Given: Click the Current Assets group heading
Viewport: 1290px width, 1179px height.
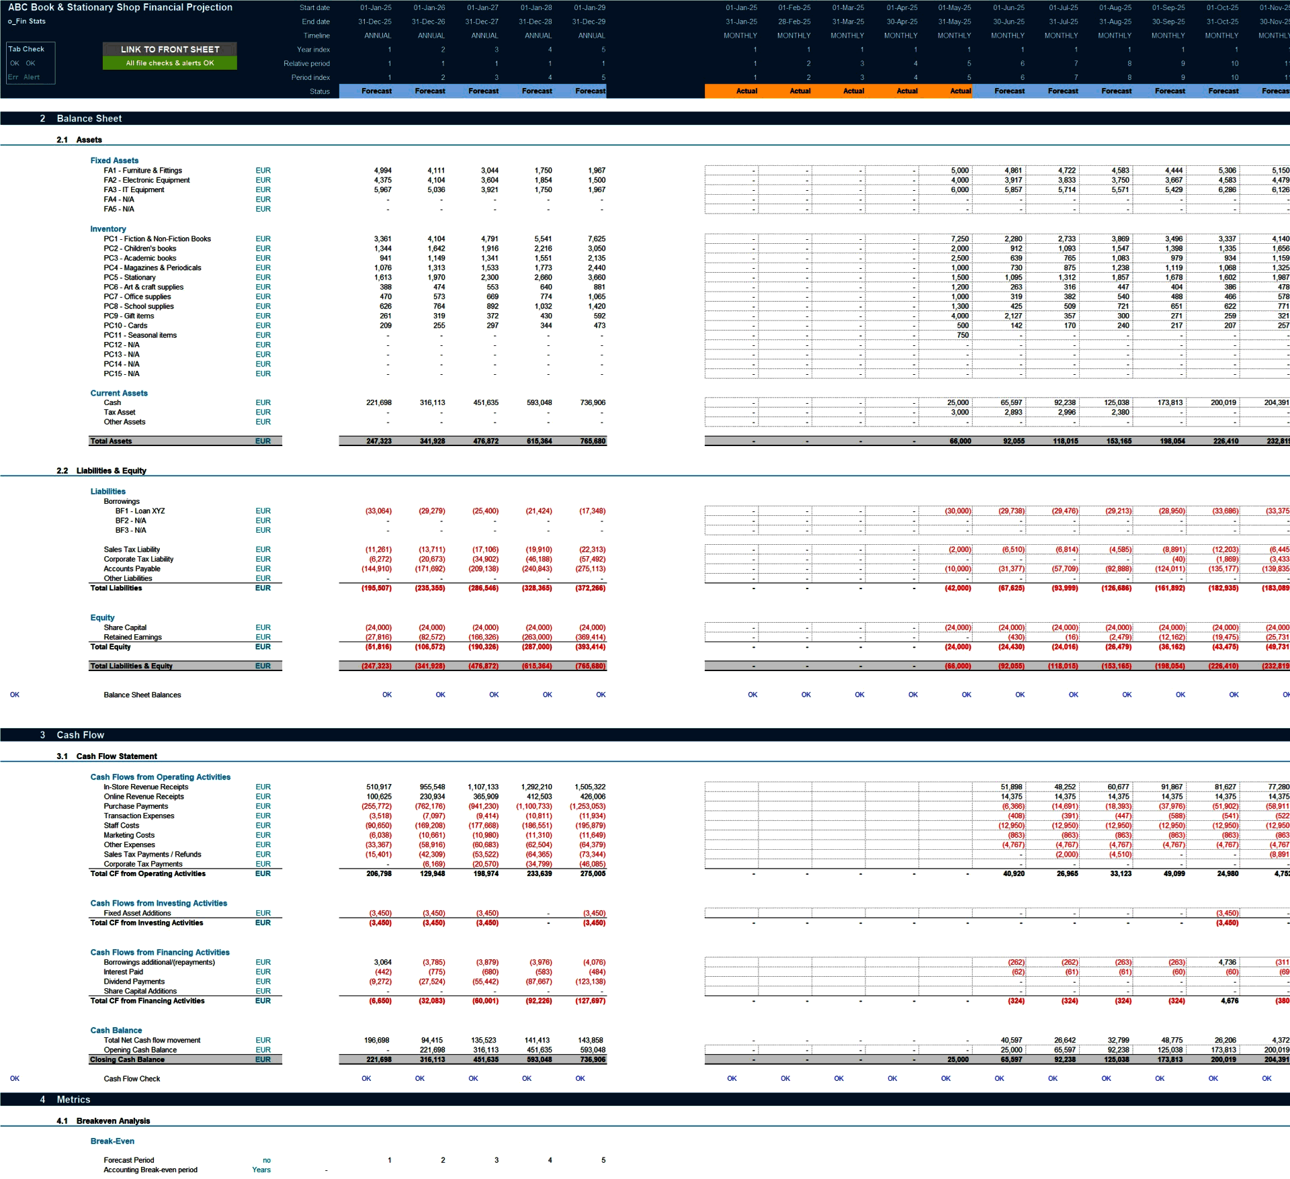Looking at the screenshot, I should coord(119,394).
